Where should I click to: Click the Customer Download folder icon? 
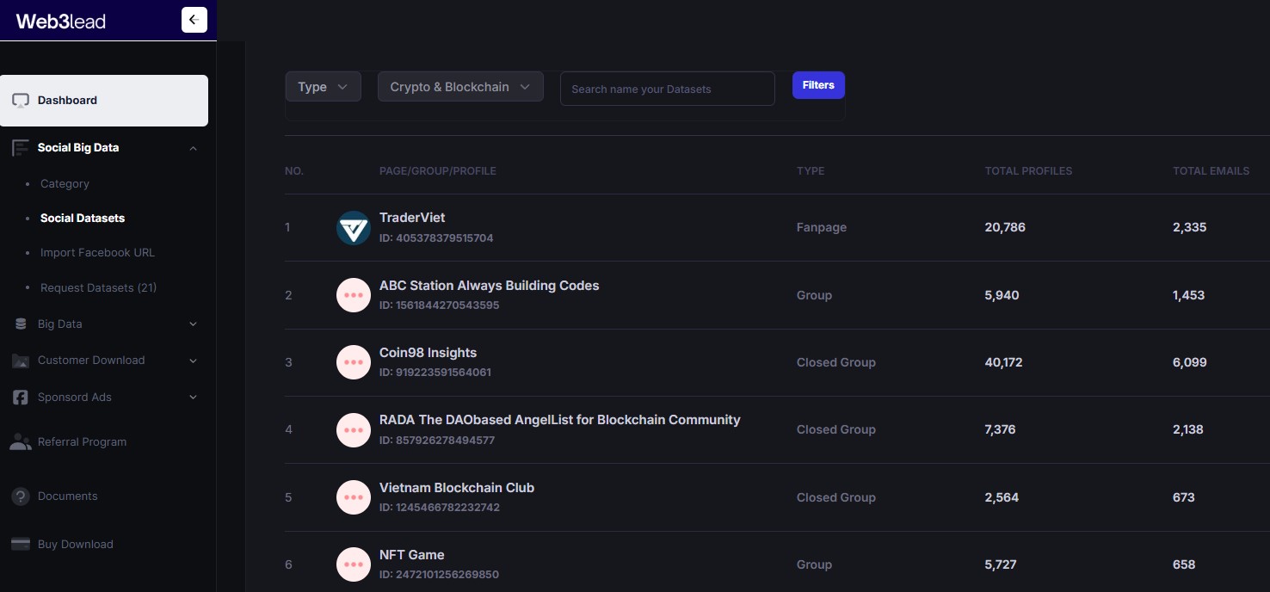coord(21,361)
